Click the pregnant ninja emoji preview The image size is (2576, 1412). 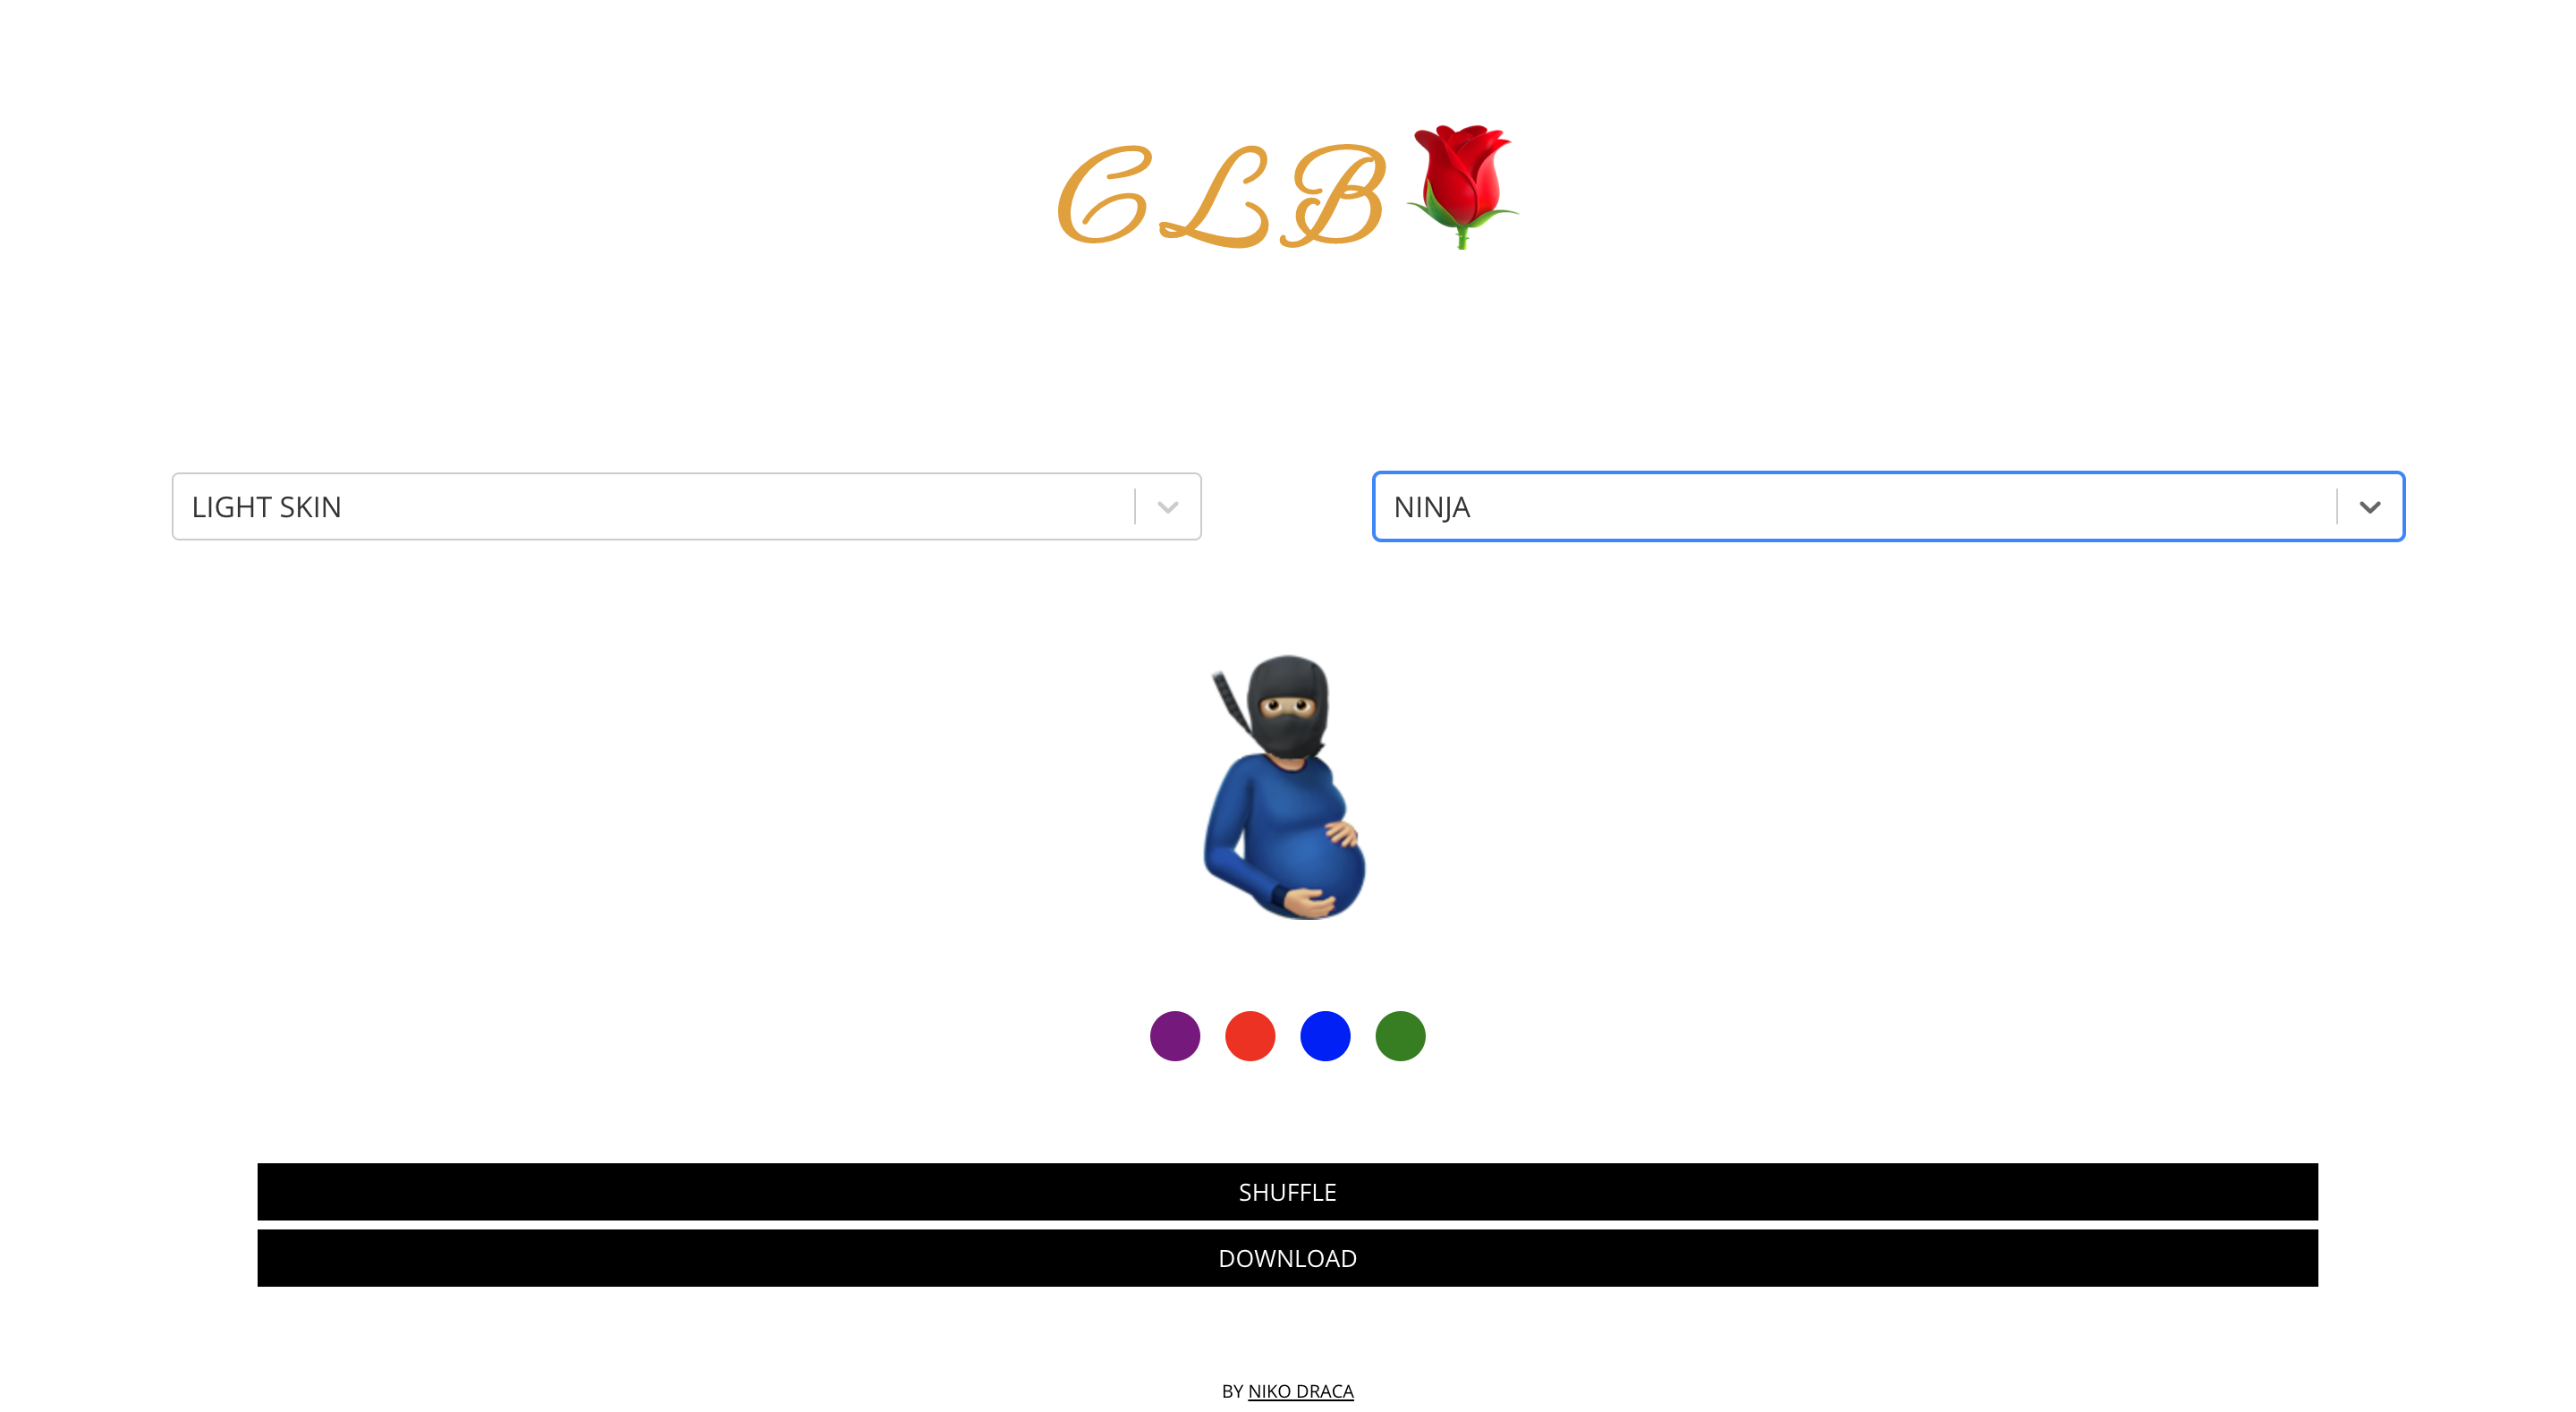1286,787
